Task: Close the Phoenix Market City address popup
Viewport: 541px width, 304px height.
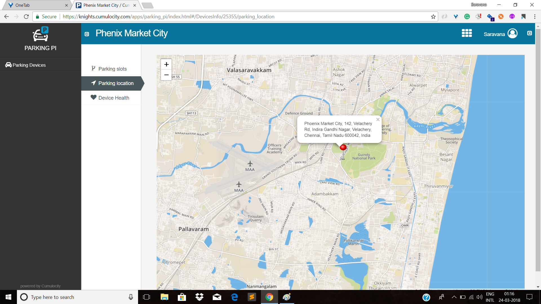Action: (x=378, y=119)
